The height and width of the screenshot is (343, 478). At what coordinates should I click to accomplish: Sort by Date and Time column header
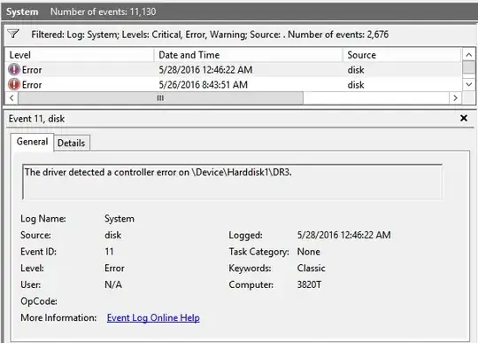tap(249, 55)
